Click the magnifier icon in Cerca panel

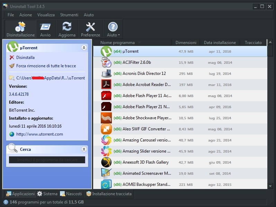click(x=13, y=148)
